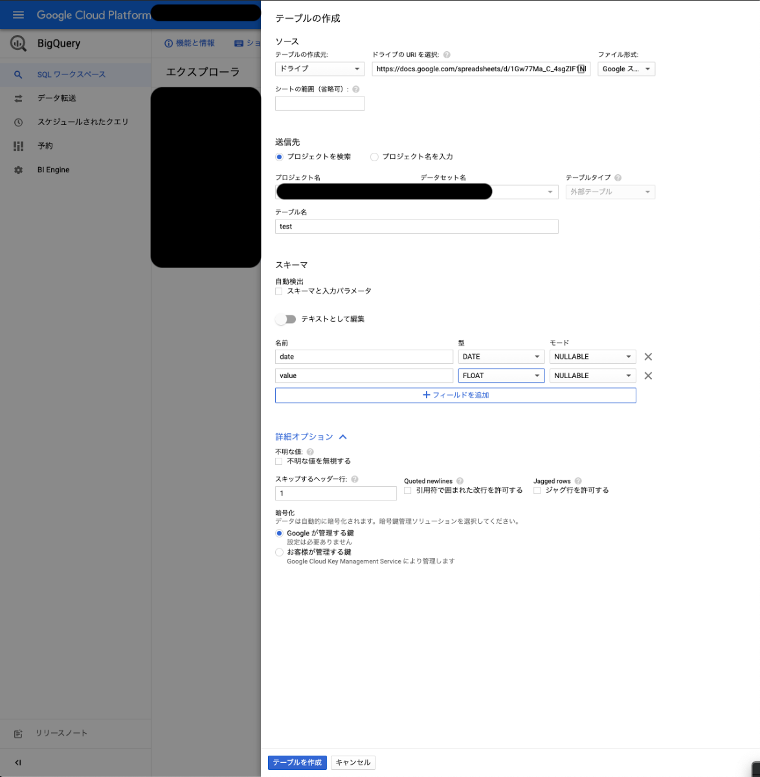The width and height of the screenshot is (760, 777).
Task: Click the BigQuery magnifier logo icon
Action: click(18, 43)
